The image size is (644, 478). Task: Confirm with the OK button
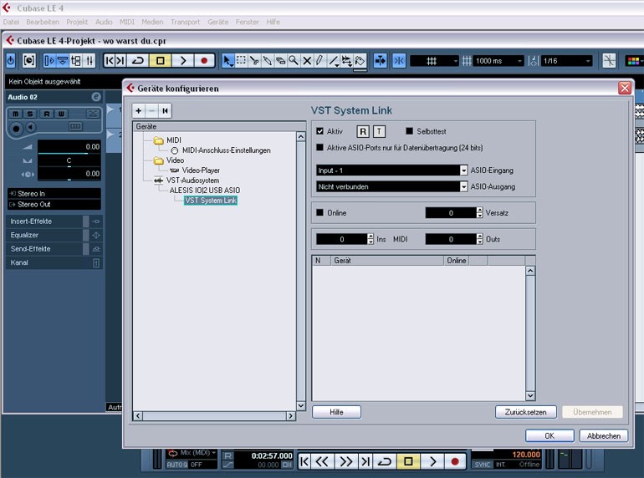click(549, 435)
